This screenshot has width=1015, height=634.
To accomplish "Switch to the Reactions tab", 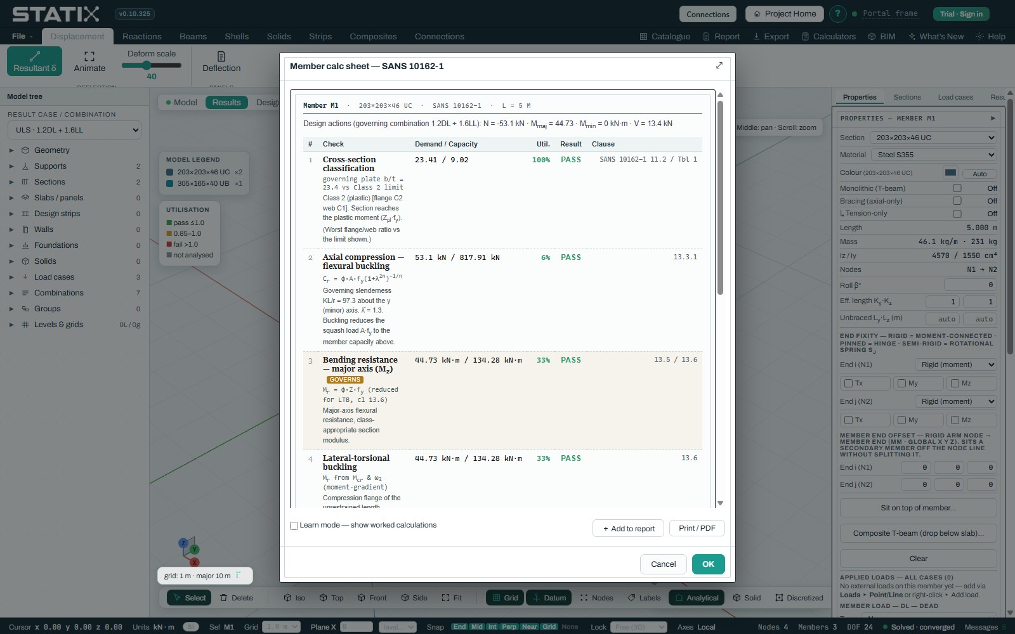I will 142,36.
